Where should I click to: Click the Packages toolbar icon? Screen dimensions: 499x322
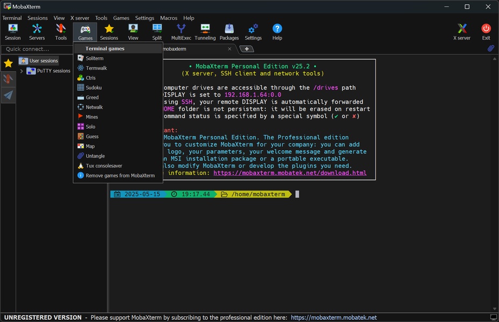pos(229,32)
